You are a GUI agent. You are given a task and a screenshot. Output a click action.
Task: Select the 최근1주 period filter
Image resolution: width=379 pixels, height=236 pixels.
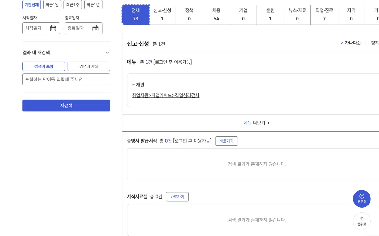[x=73, y=5]
